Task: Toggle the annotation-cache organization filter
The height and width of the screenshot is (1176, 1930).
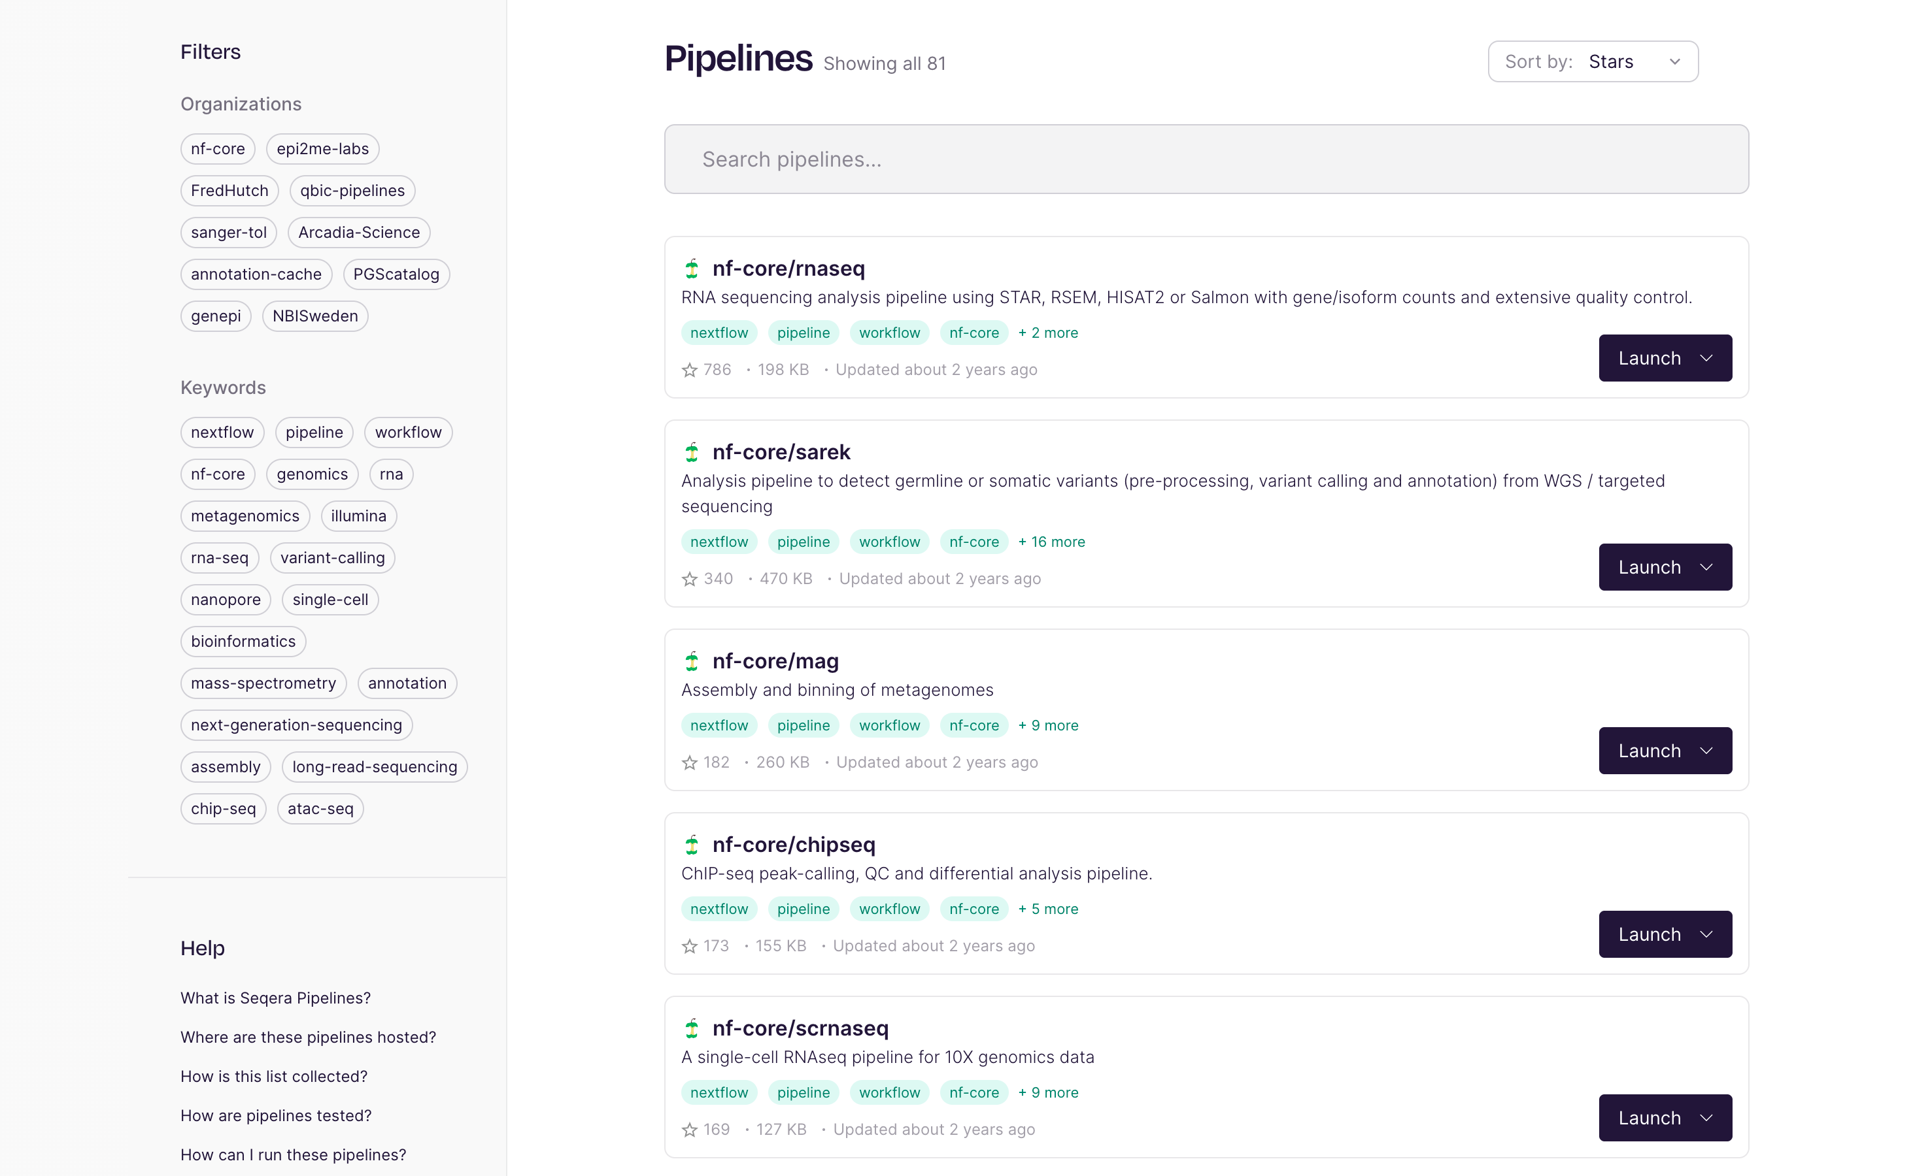Action: point(256,274)
